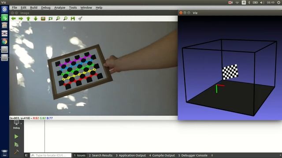Click the fit-to-window icon in Image toolbar
Screen dimensions: 282x158
51,18
